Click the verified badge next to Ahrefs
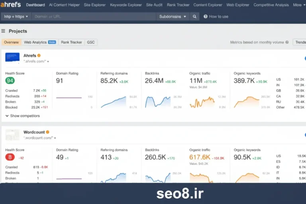The image size is (306, 204). point(39,56)
